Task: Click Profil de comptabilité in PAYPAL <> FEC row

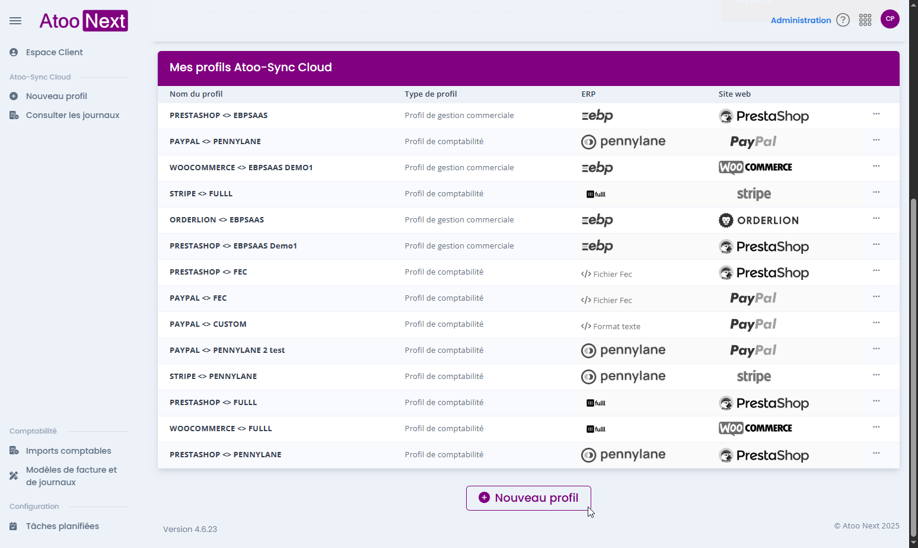Action: pos(444,298)
